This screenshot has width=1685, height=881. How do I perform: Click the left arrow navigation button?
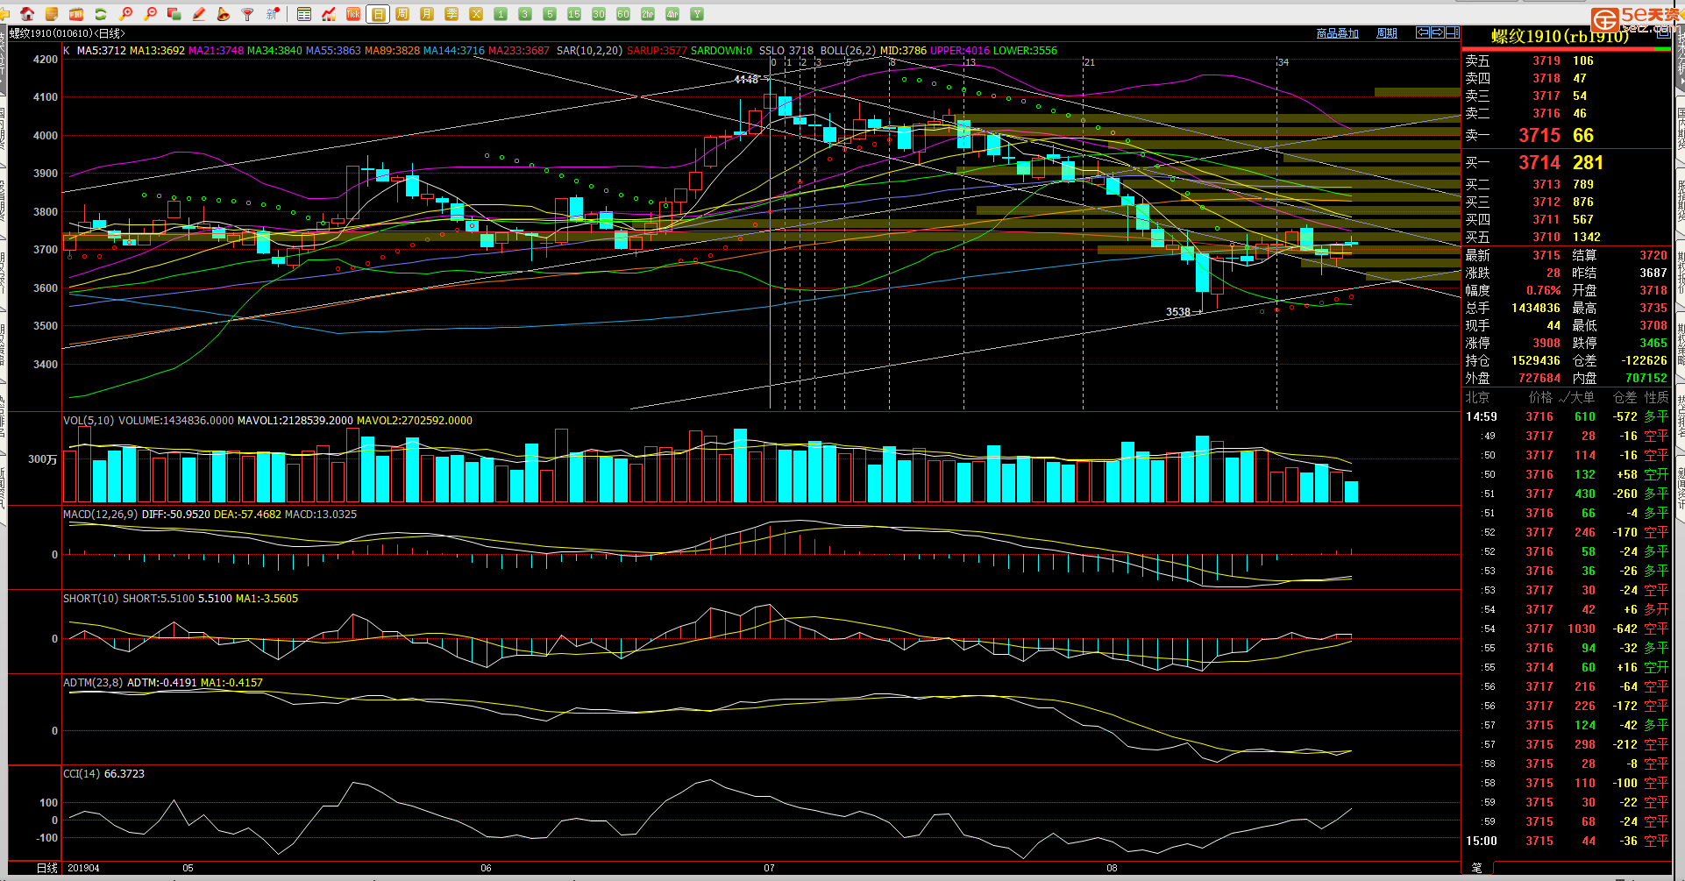click(1423, 32)
